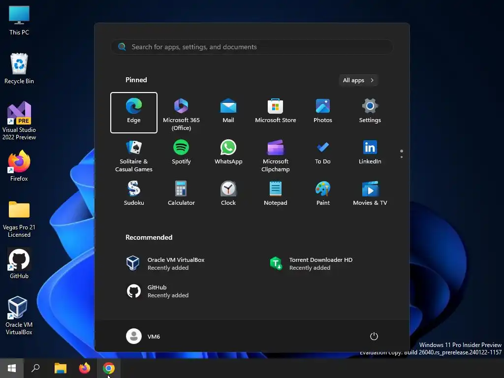The height and width of the screenshot is (378, 504).
Task: Open the Clock app
Action: click(x=228, y=193)
